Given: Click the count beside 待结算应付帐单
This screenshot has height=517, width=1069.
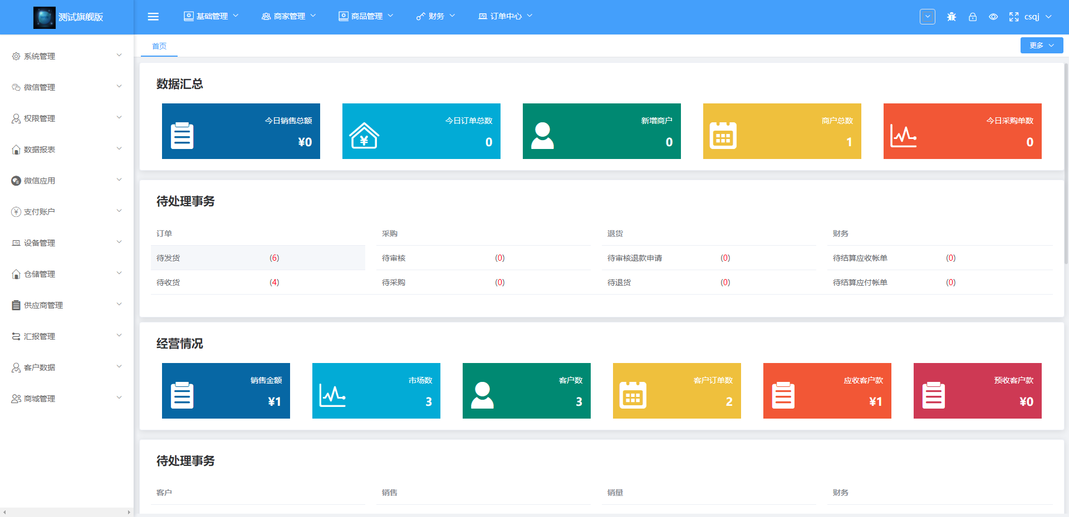Looking at the screenshot, I should [x=950, y=282].
